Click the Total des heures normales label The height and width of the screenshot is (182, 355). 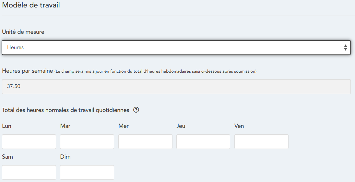(65, 110)
